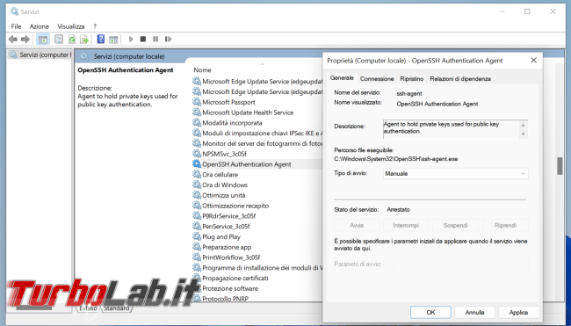The image size is (571, 326).
Task: Click the green Refresh toolbar icon
Action: pos(72,39)
